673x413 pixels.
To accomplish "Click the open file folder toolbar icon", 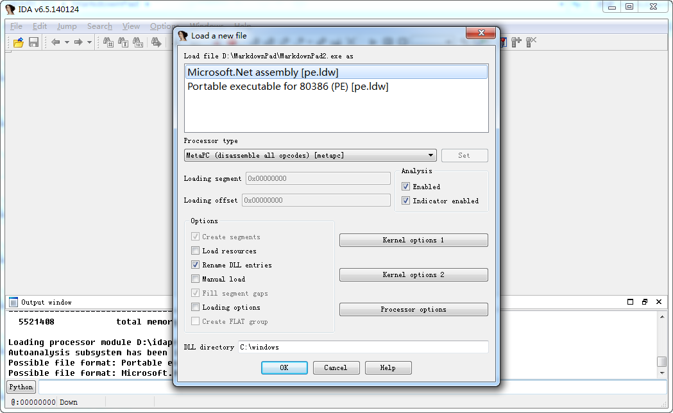I will pyautogui.click(x=19, y=42).
